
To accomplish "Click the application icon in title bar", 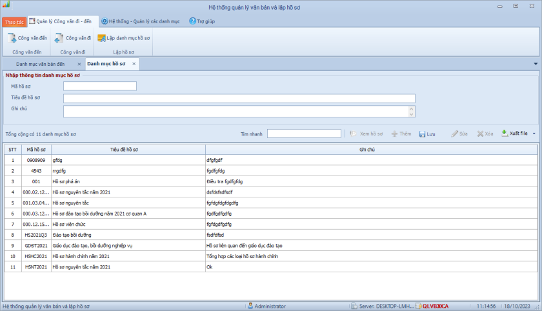I will click(6, 5).
